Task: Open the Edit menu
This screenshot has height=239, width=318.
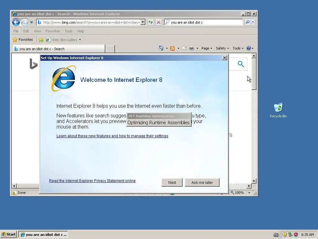Action: (x=26, y=31)
